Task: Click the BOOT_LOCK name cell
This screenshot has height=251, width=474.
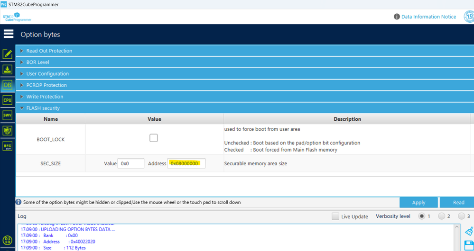Action: point(50,139)
